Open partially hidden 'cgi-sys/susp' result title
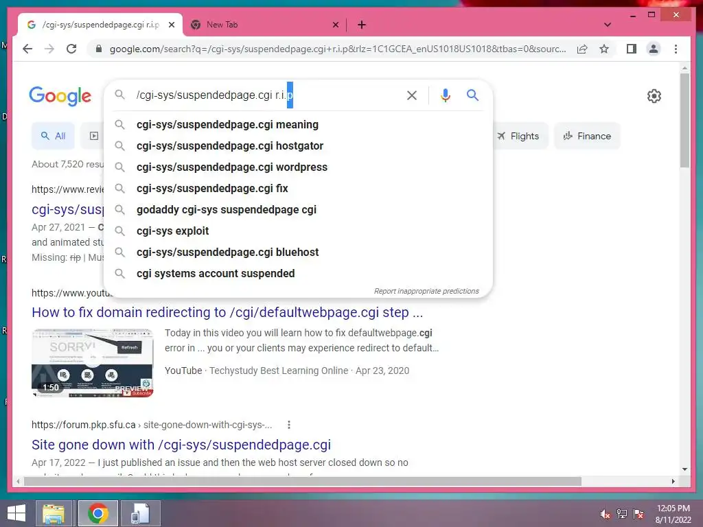703x527 pixels. [68, 209]
